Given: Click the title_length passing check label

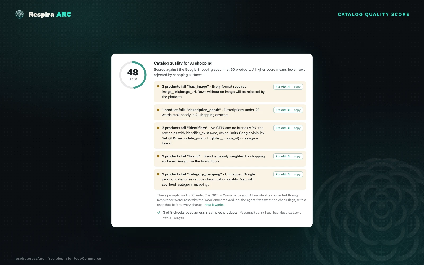Looking at the screenshot, I should (173, 218).
